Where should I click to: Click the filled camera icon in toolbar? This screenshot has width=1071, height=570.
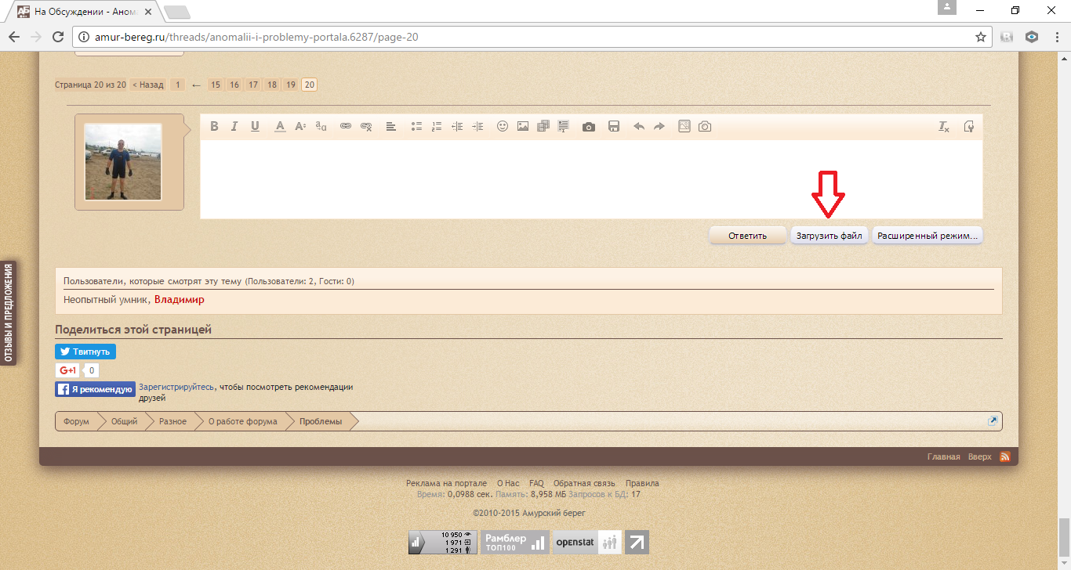pos(589,127)
